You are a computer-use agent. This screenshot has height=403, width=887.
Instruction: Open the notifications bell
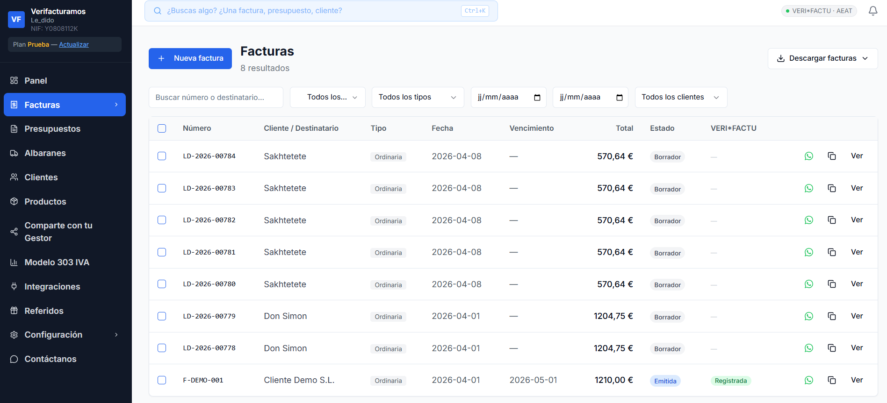pyautogui.click(x=873, y=11)
